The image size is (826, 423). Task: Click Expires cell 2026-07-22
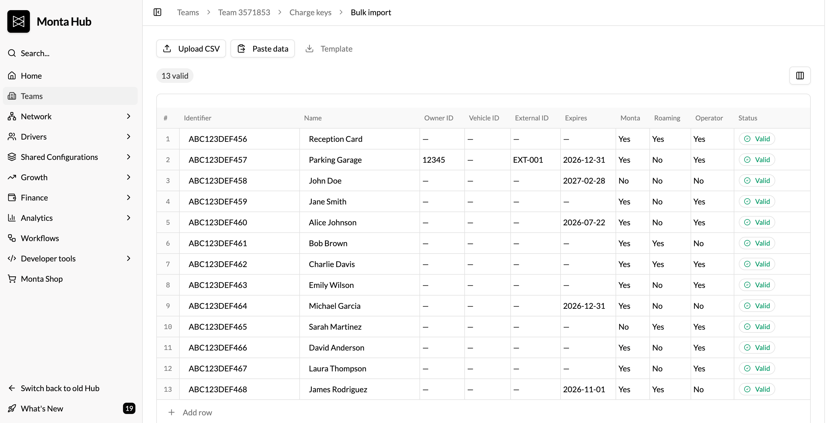click(588, 222)
